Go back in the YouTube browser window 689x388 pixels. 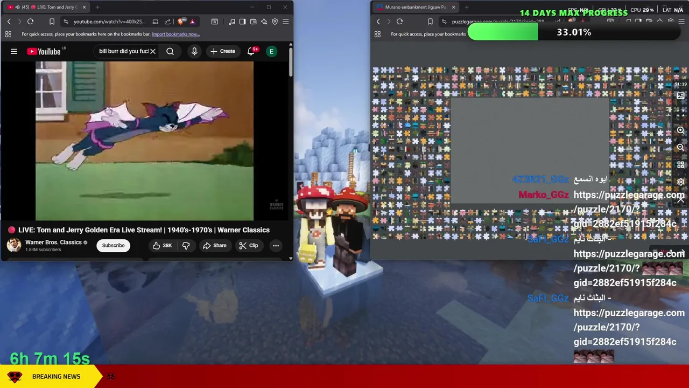[x=9, y=22]
